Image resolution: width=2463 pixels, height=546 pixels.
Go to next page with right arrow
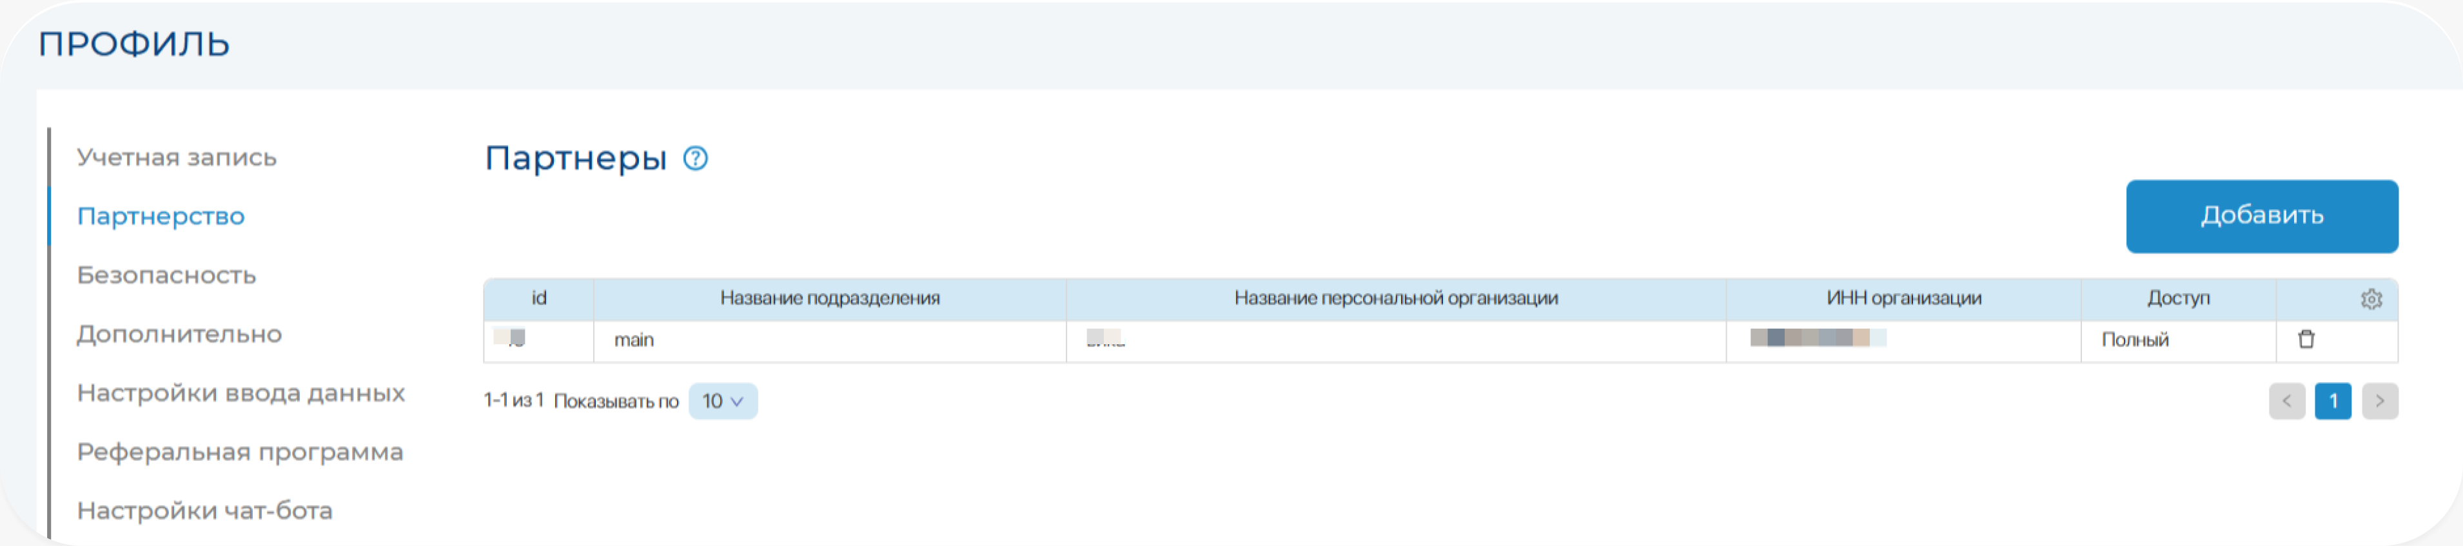(x=2379, y=402)
